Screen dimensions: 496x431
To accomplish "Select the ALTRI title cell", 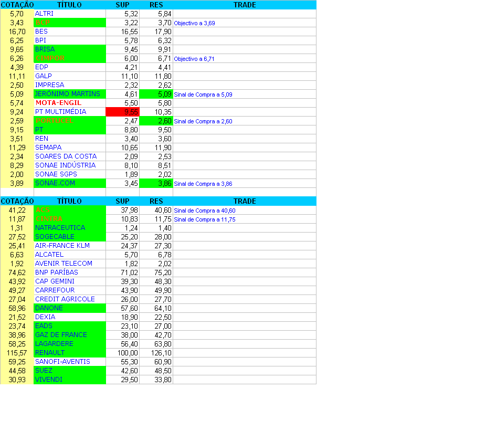I will click(70, 14).
